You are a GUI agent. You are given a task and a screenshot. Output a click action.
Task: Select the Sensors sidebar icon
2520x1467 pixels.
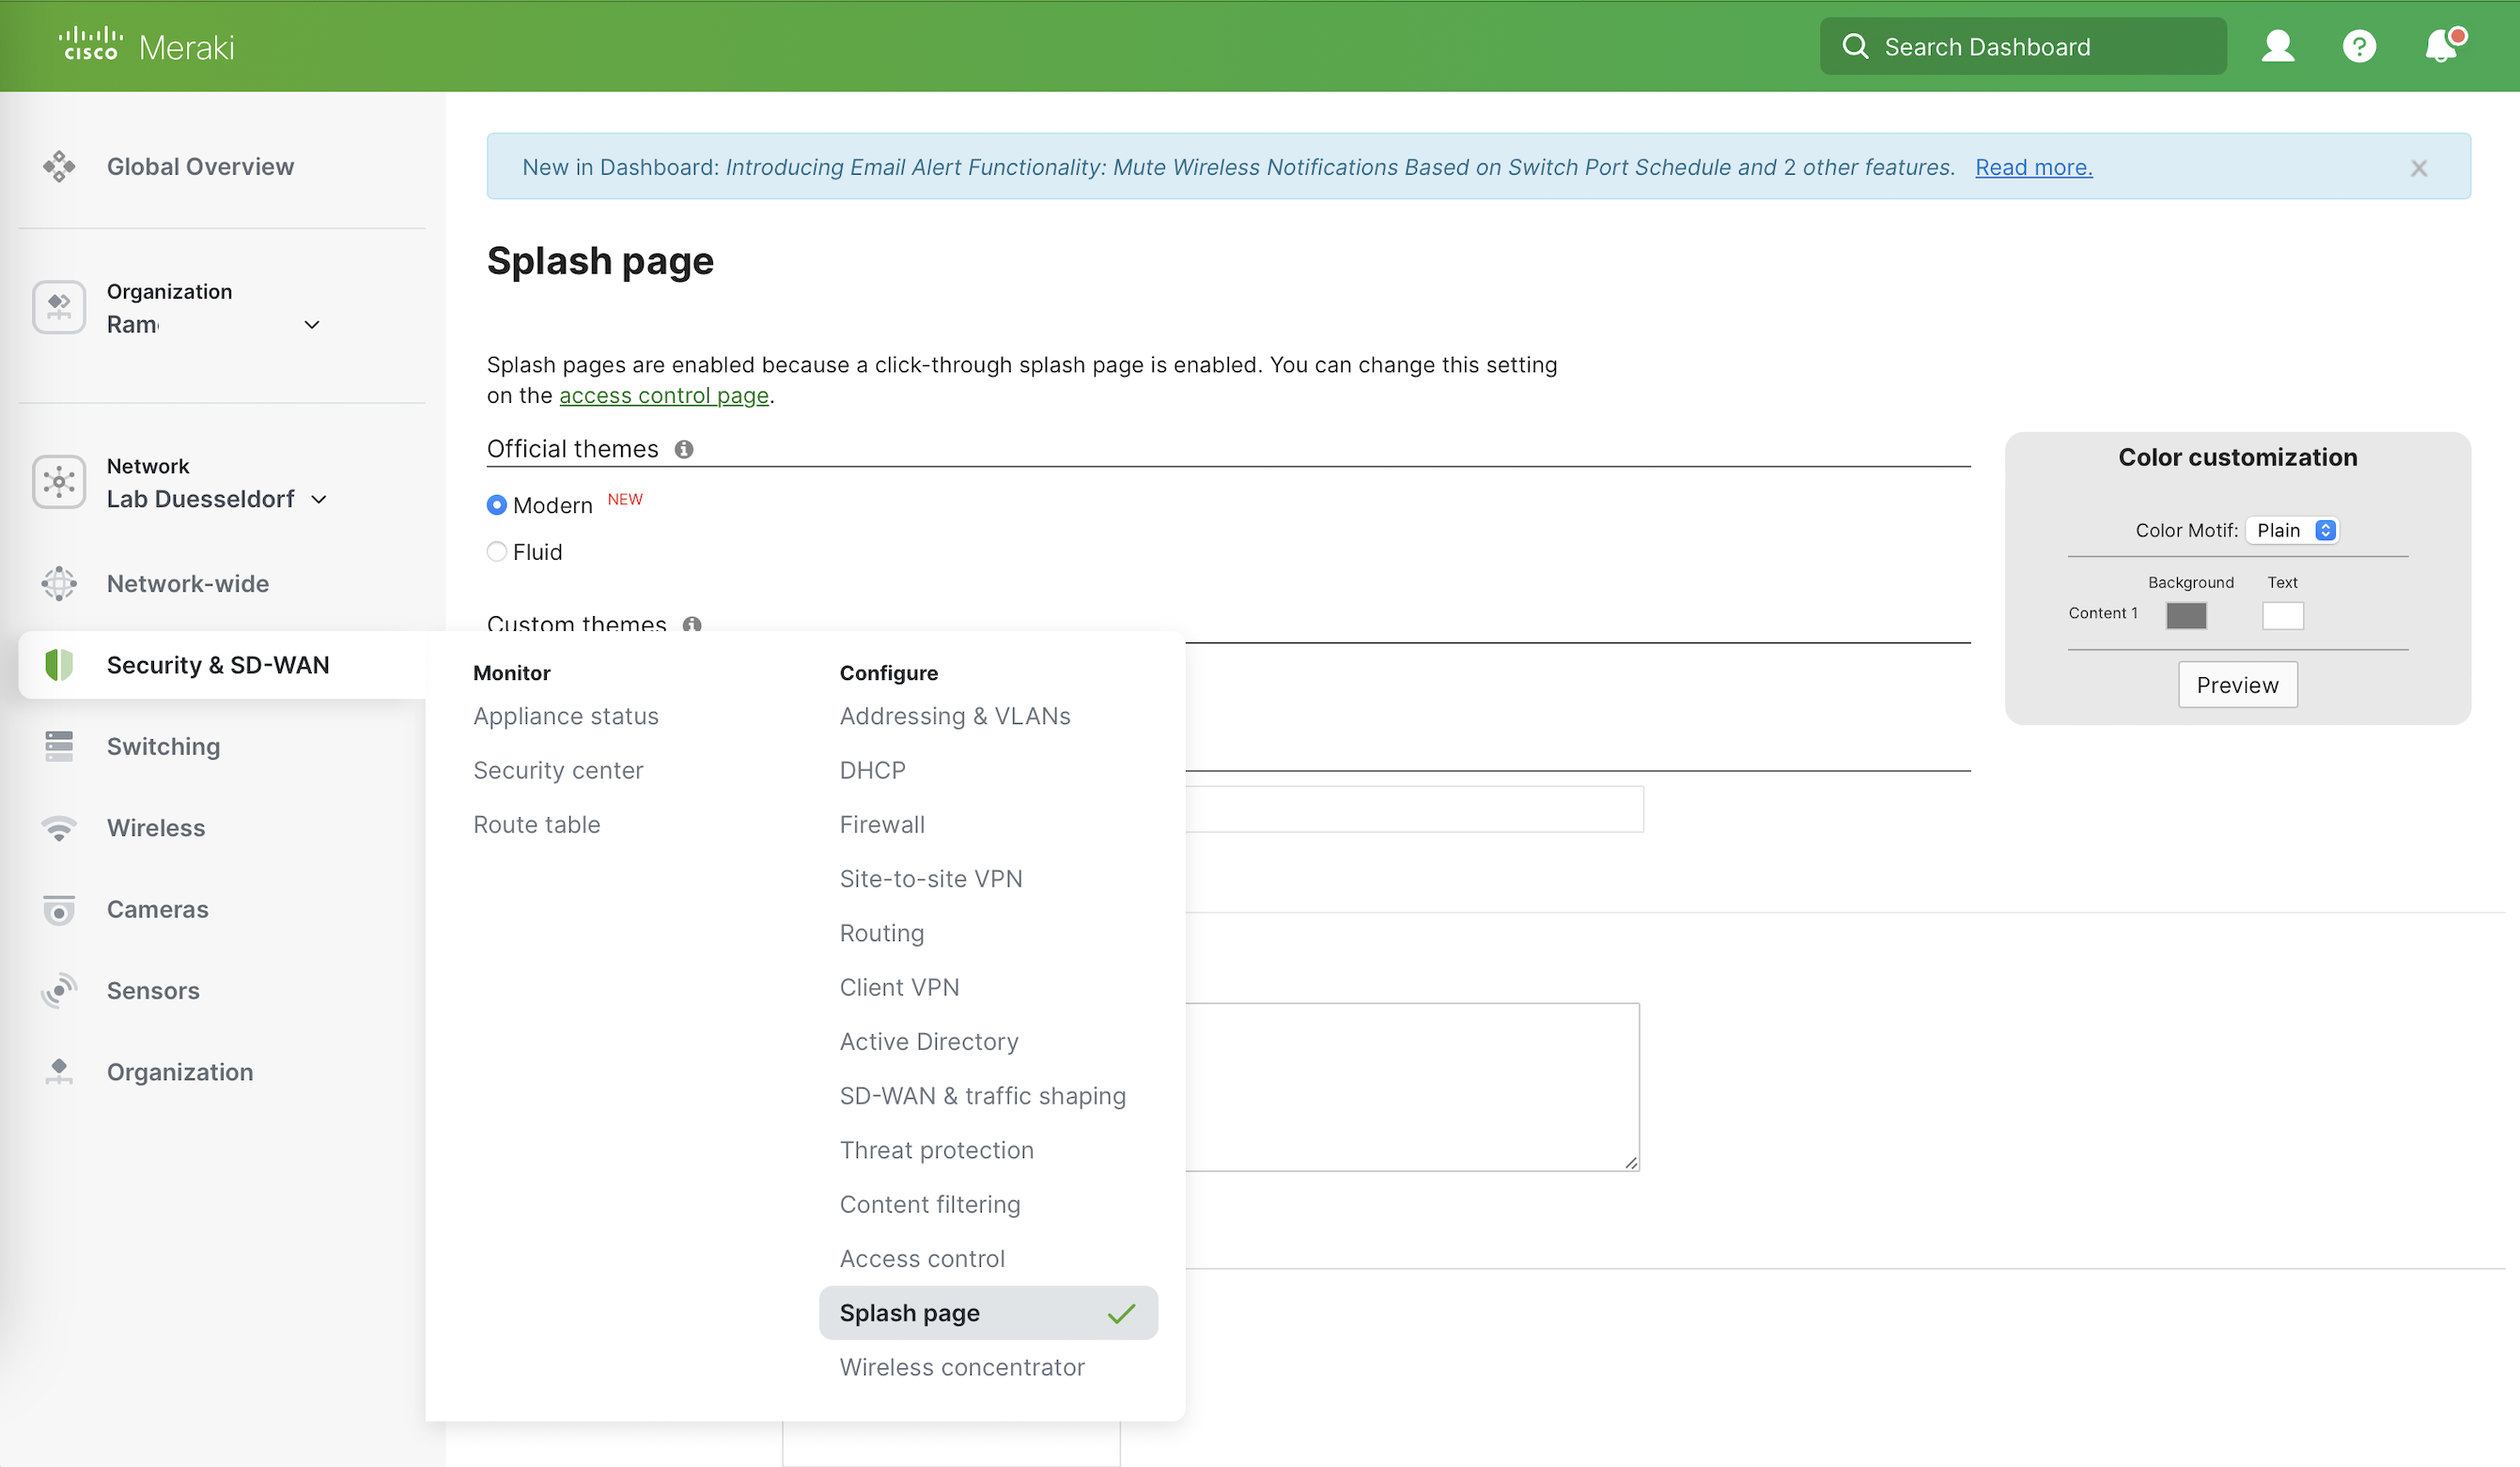(x=59, y=990)
